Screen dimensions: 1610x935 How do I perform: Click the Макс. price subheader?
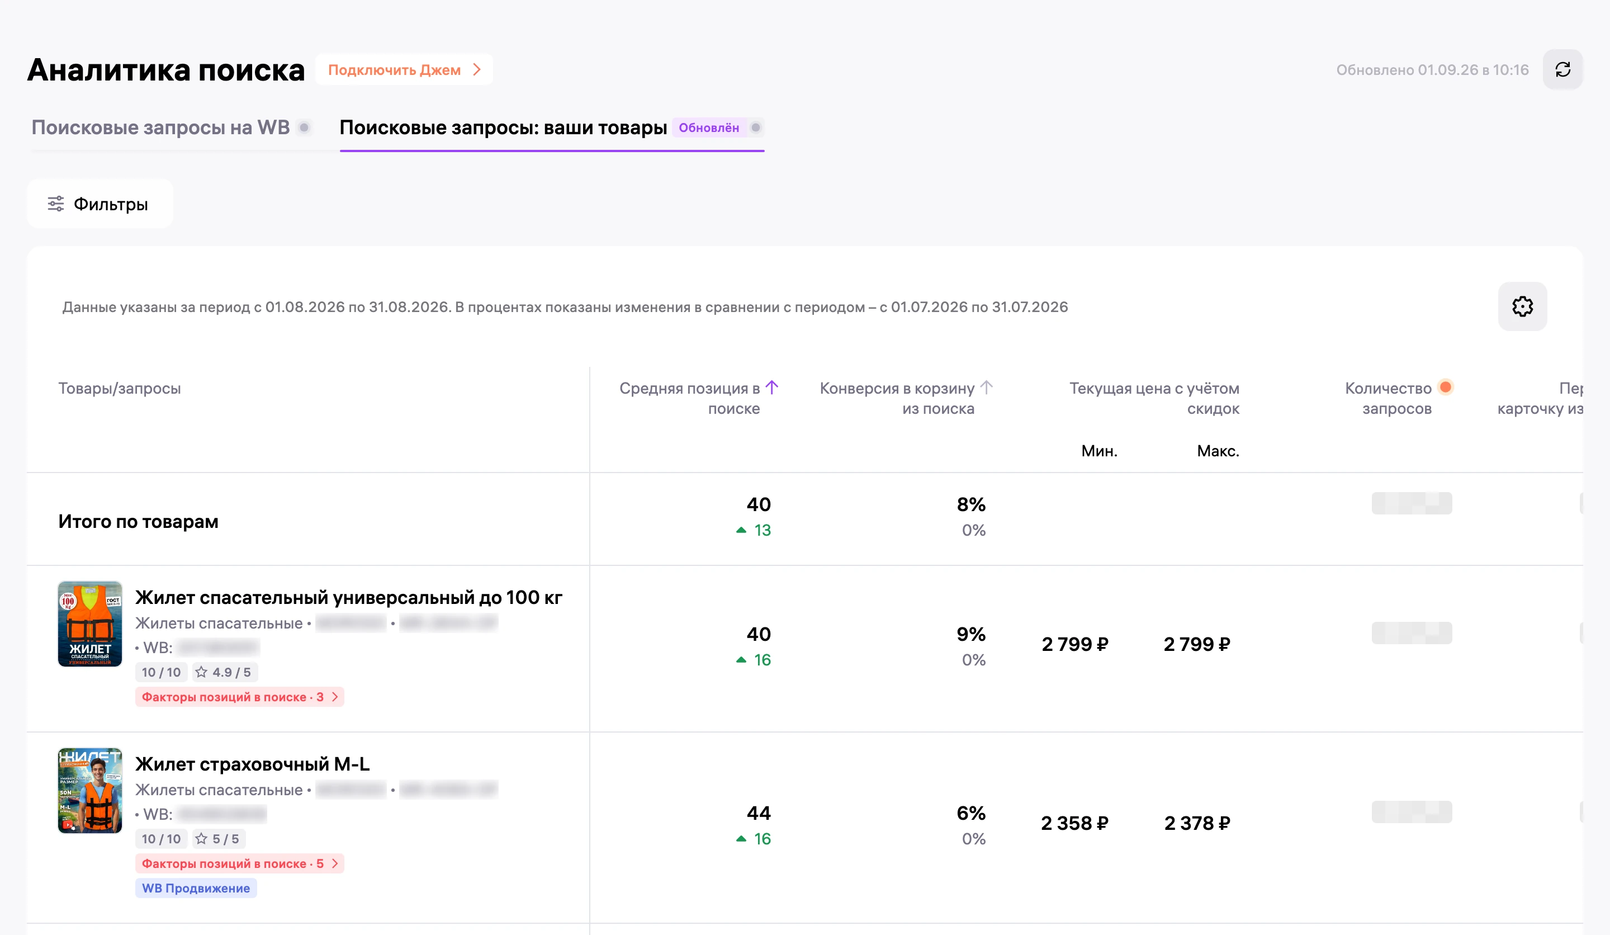click(1218, 451)
